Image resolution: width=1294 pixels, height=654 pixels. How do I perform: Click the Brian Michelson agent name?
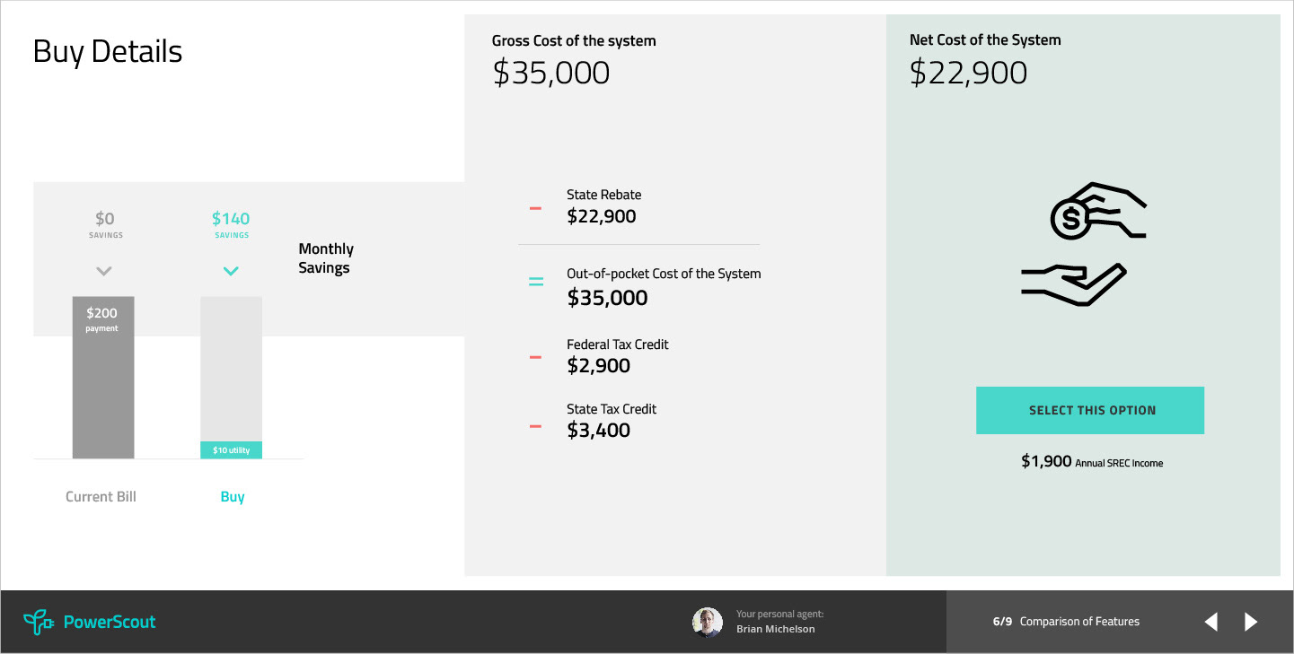point(775,629)
